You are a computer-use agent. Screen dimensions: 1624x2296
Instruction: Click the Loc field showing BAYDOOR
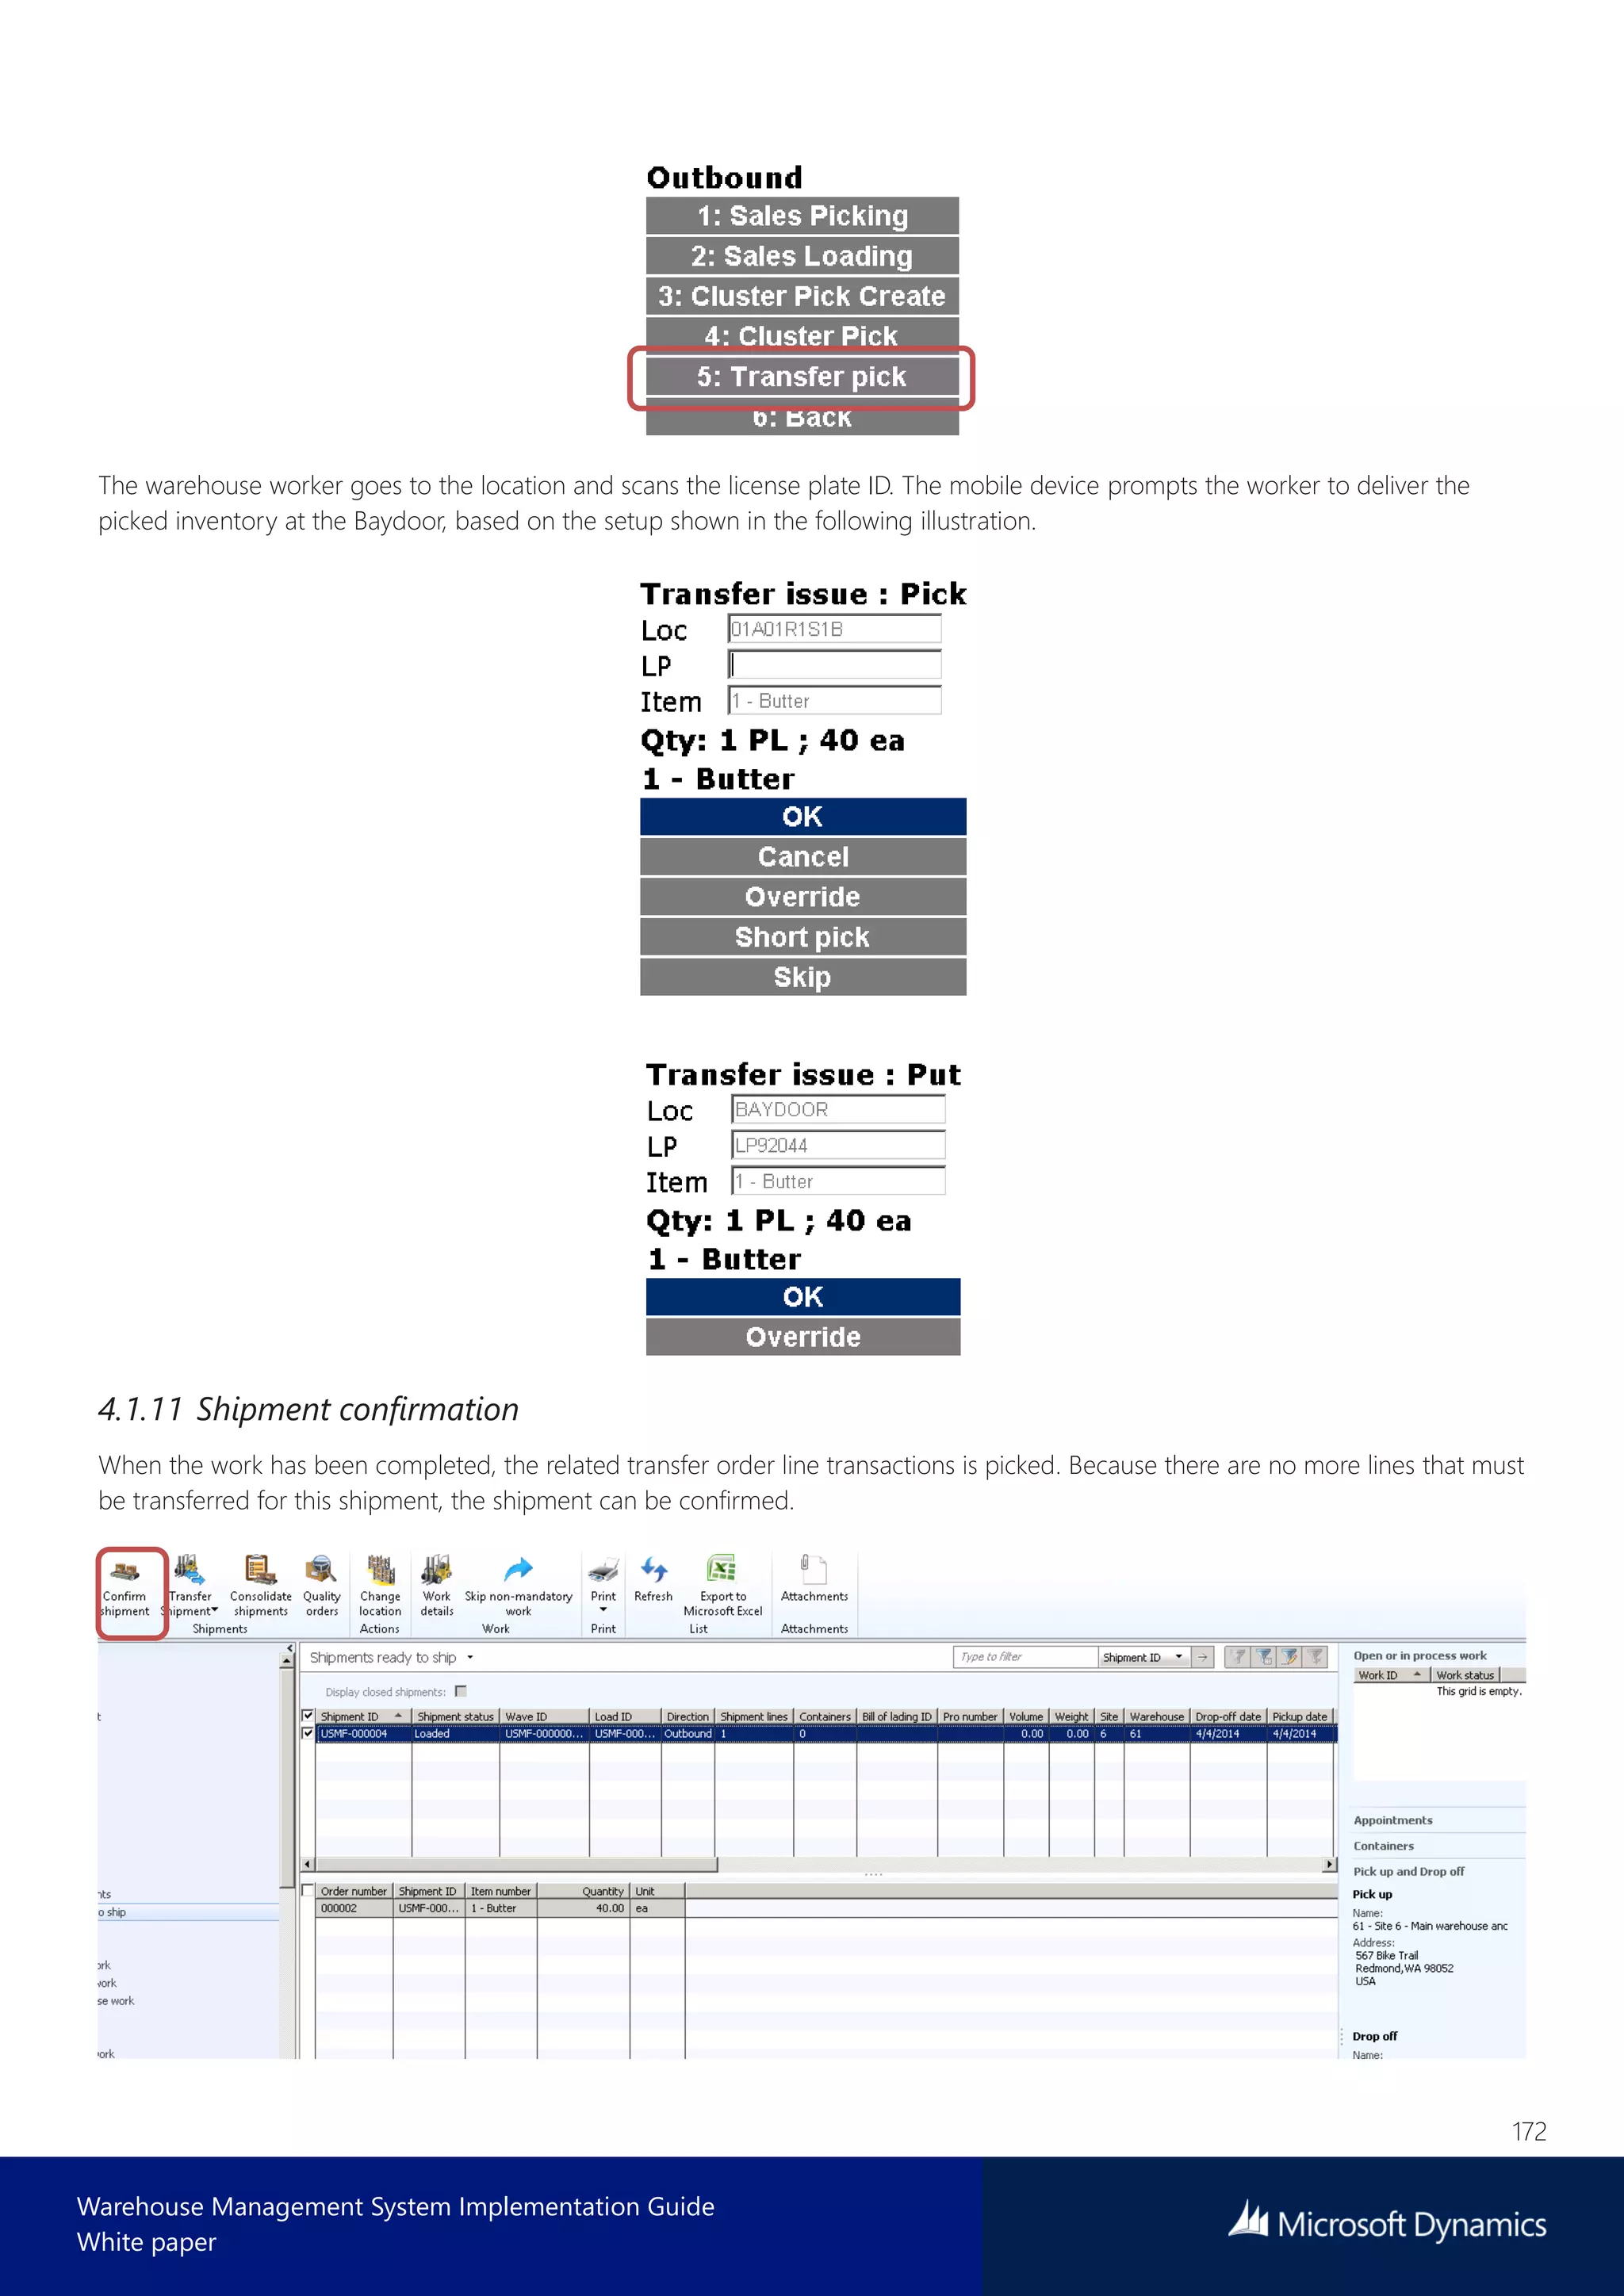838,1109
